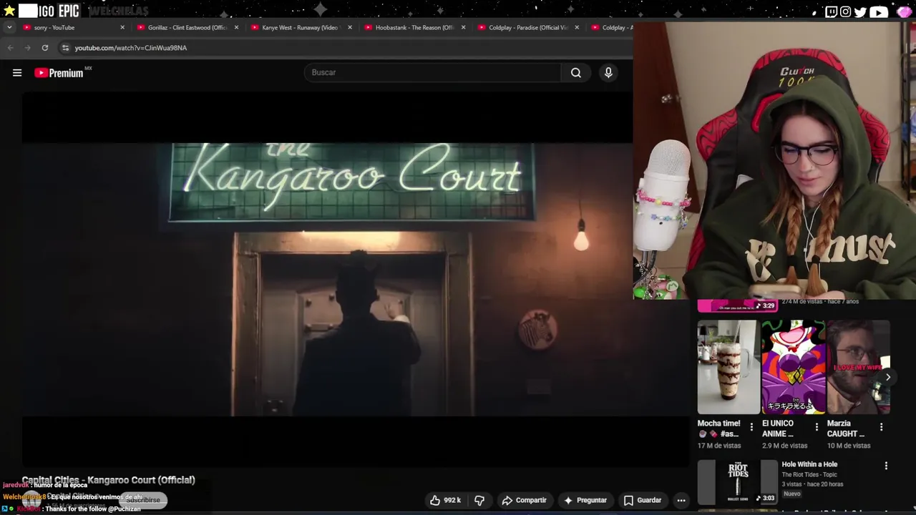This screenshot has height=515, width=916.
Task: Click the URL address bar
Action: [343, 48]
